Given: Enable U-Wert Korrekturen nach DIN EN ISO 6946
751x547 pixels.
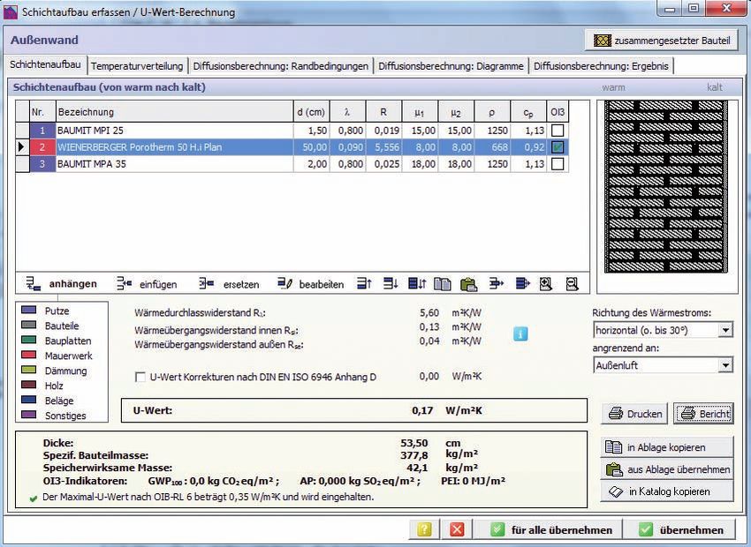Looking at the screenshot, I should [140, 378].
